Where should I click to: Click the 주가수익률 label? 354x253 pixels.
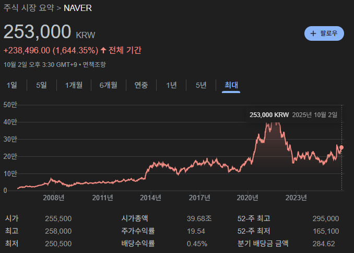click(x=138, y=231)
